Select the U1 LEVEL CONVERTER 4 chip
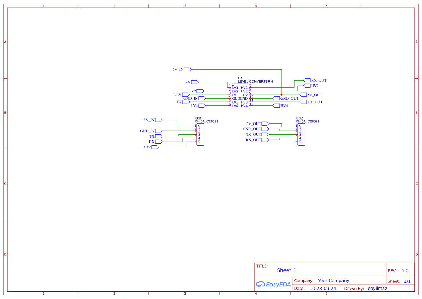Viewport: 422px width, 299px height. (x=240, y=97)
